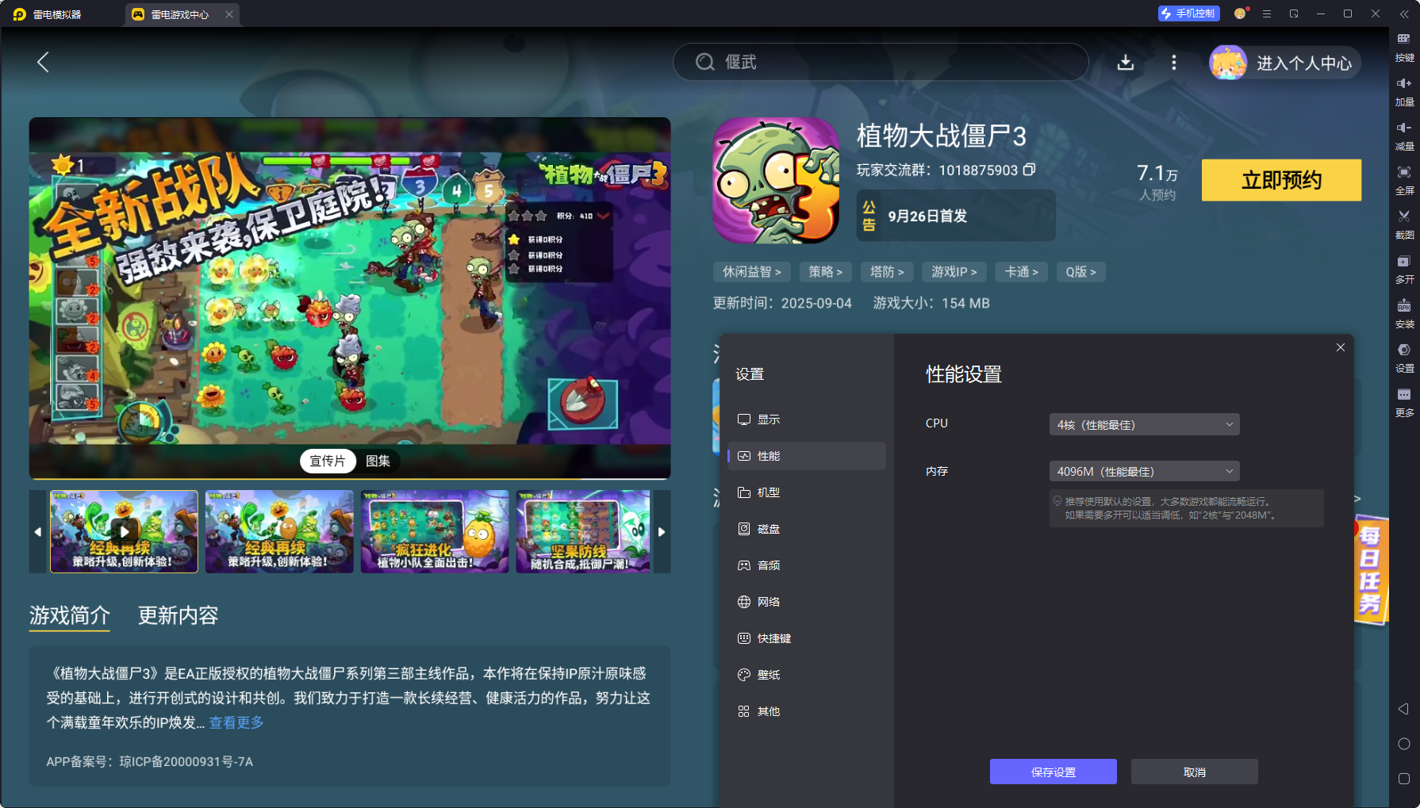Select 快捷键 in settings sidebar
The width and height of the screenshot is (1420, 808).
tap(806, 638)
